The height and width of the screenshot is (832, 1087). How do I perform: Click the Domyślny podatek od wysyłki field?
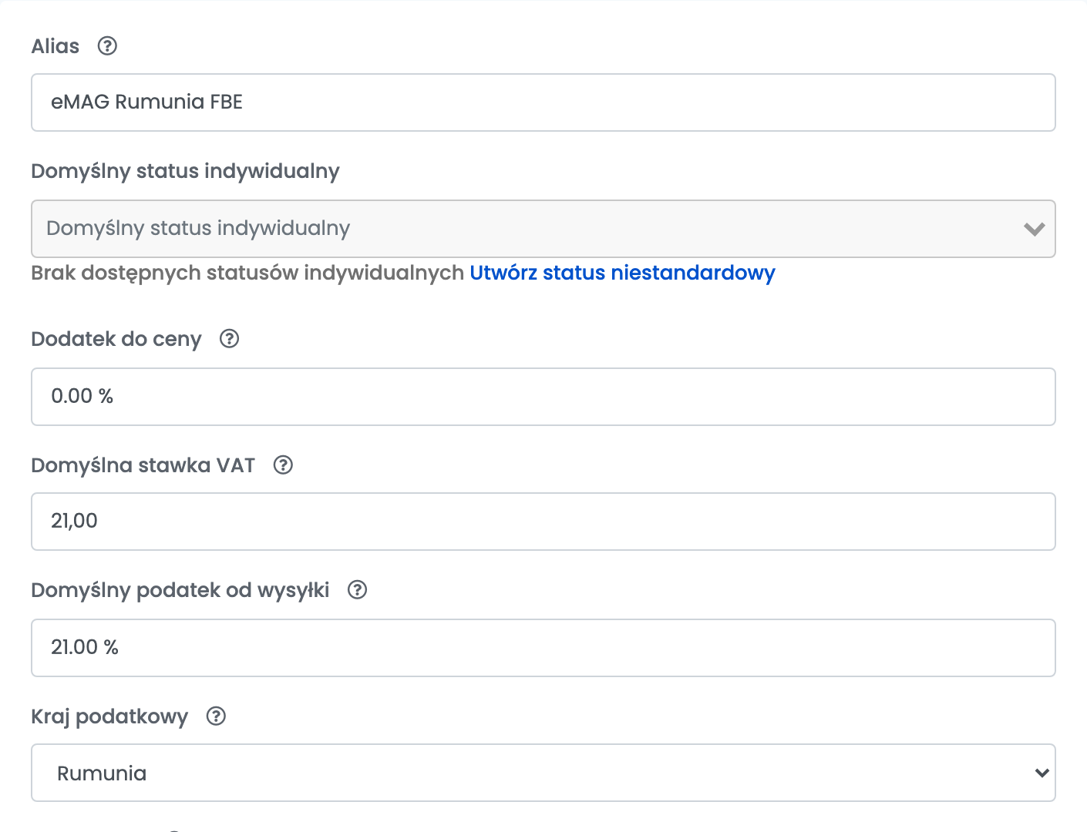(x=543, y=648)
